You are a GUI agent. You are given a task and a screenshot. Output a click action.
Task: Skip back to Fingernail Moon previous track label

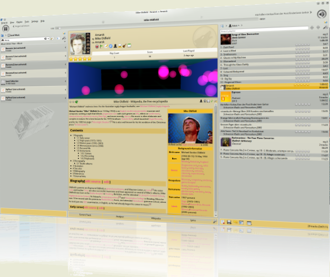[x=21, y=26]
